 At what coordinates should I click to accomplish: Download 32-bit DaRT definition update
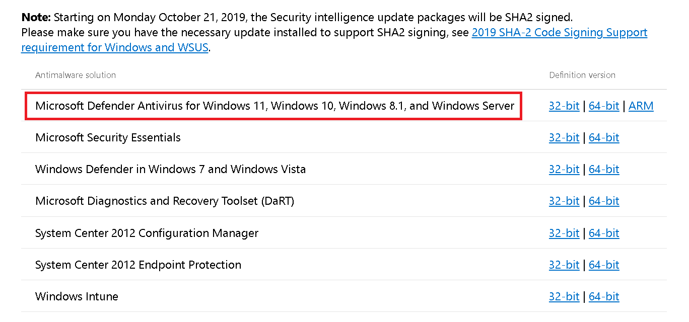pos(564,201)
